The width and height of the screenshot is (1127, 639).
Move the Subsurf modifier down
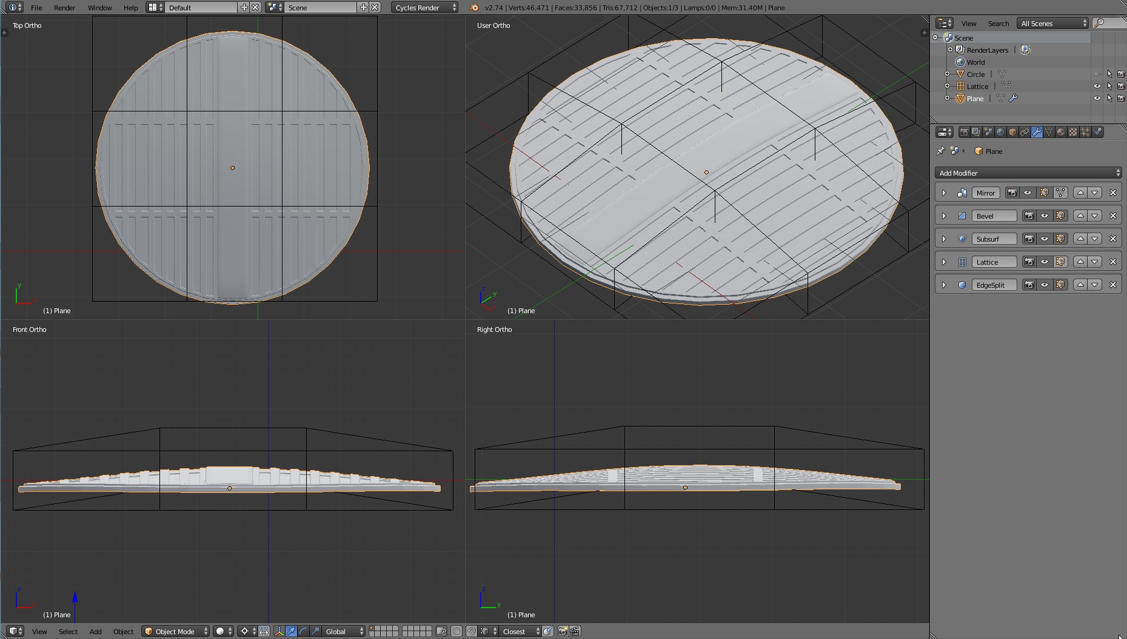click(1095, 239)
